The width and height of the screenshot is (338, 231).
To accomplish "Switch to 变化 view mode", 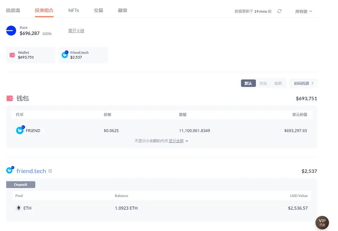I will 263,83.
